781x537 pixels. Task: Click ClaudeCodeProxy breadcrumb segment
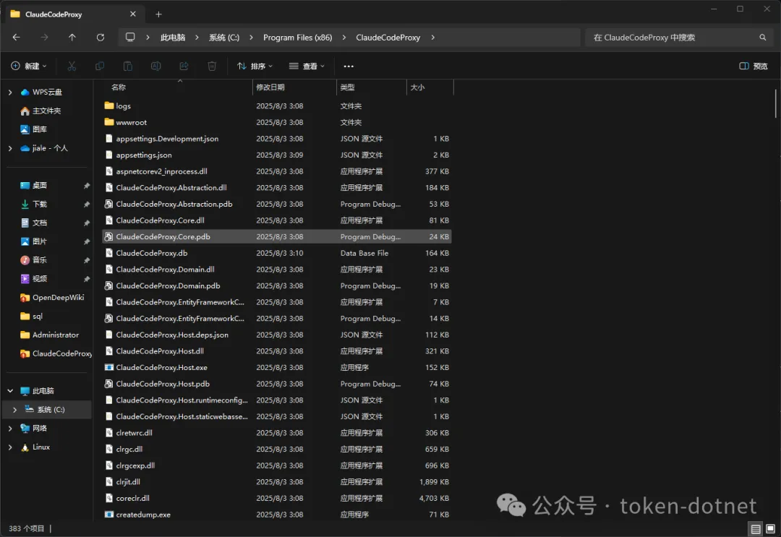(x=388, y=38)
